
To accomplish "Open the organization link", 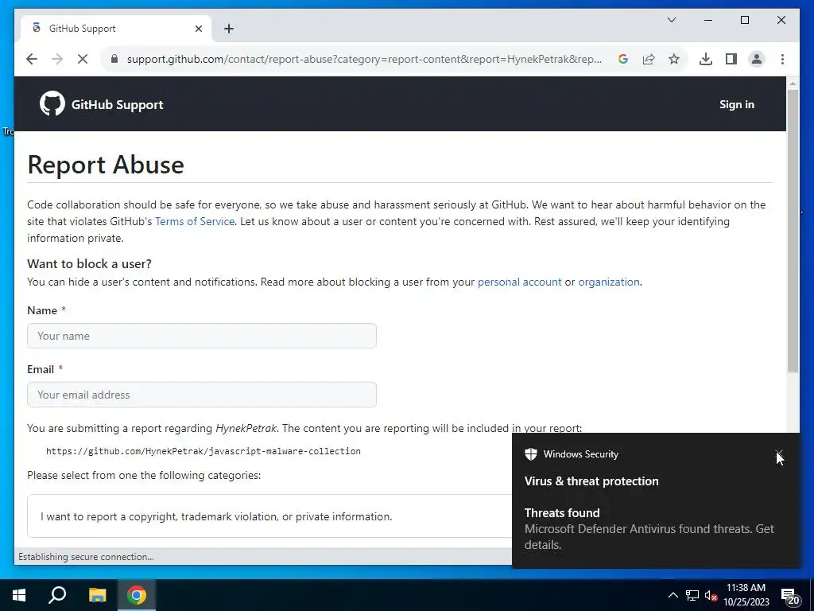I will click(608, 282).
